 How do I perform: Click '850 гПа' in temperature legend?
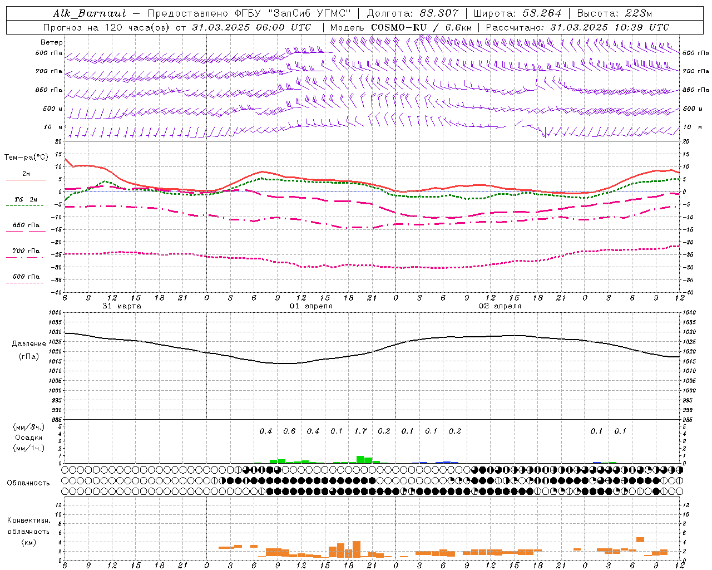[26, 225]
